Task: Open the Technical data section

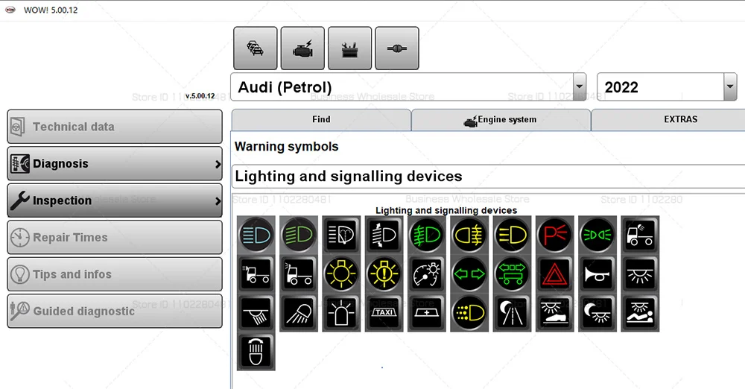Action: click(115, 127)
